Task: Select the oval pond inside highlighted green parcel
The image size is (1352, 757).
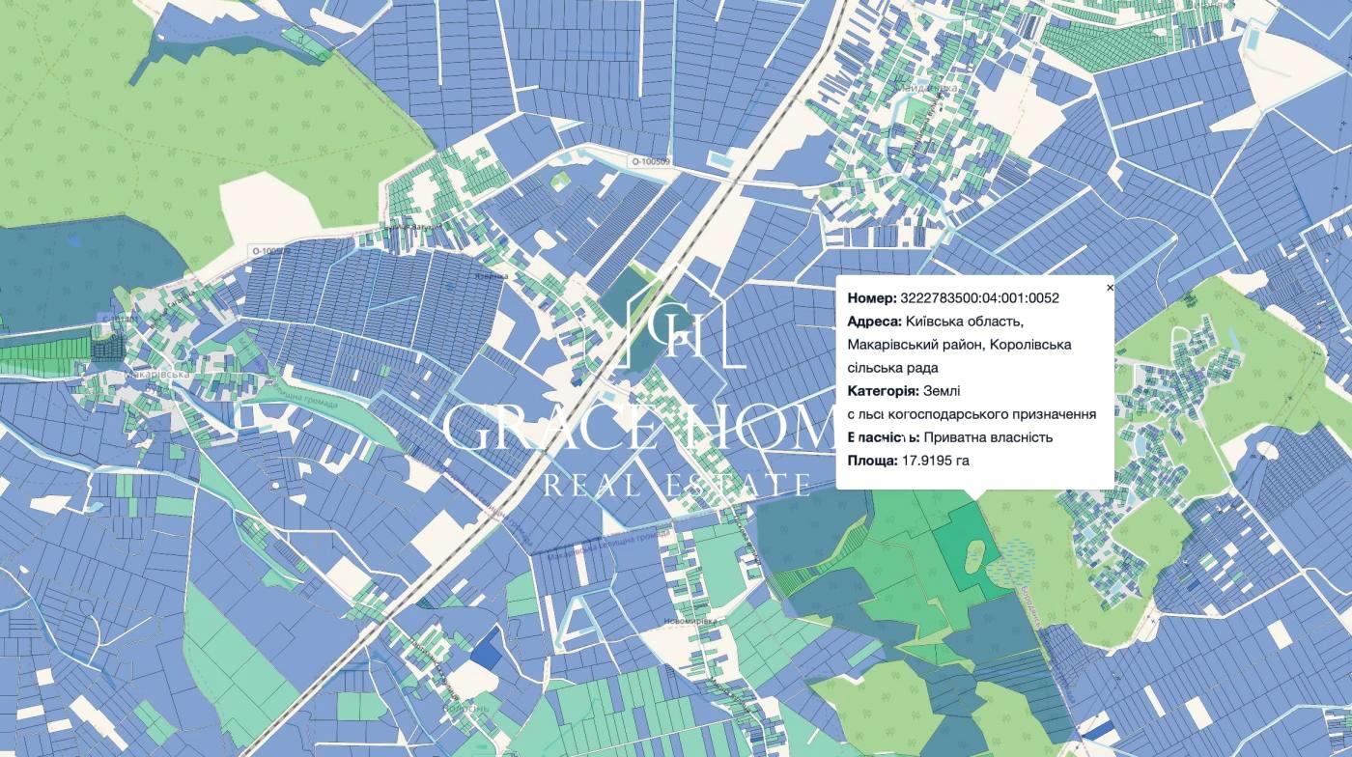Action: tap(975, 556)
